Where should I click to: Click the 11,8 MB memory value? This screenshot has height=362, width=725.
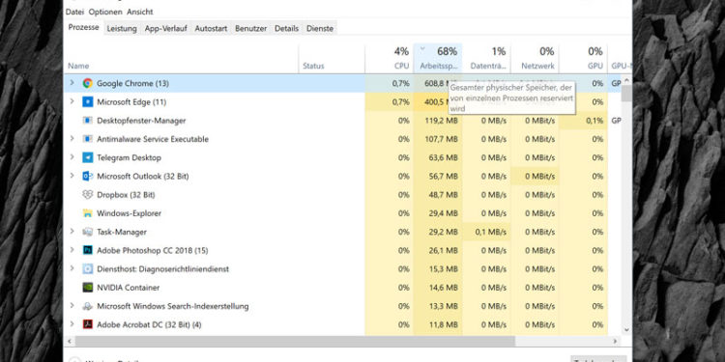[443, 324]
